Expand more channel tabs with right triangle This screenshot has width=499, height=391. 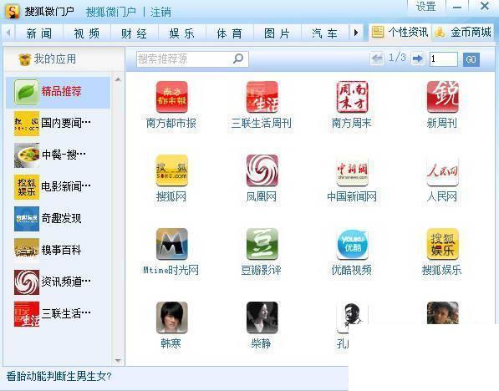click(356, 33)
